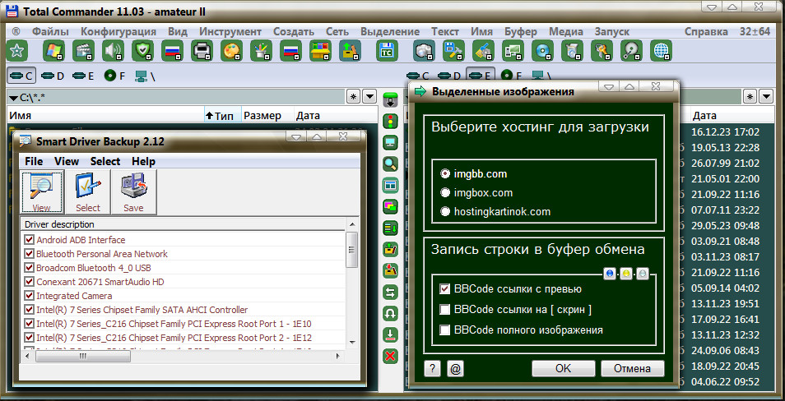Enable BBCode полного изображения checkbox
Viewport: 785px width, 401px height.
[444, 330]
